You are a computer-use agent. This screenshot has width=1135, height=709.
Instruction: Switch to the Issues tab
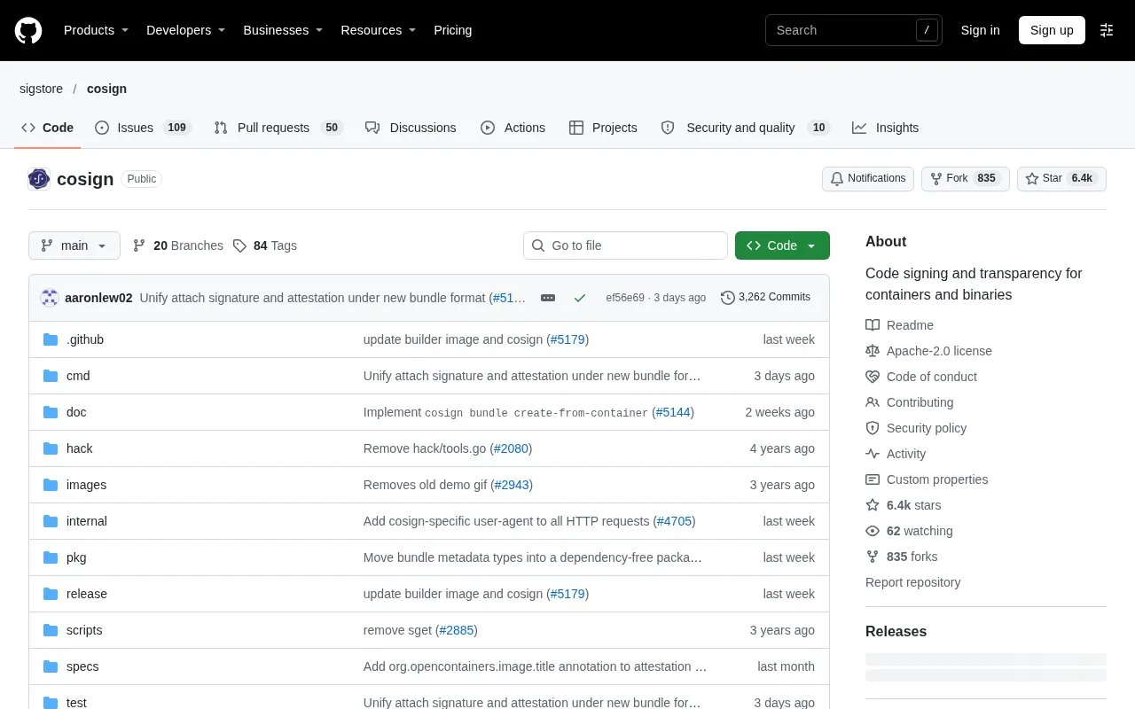pos(143,128)
